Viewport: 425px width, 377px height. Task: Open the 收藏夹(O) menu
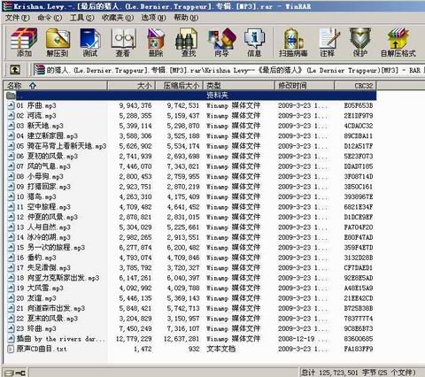(x=118, y=18)
